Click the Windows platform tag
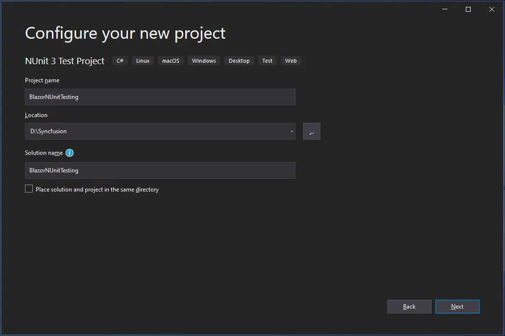The height and width of the screenshot is (336, 505). pos(203,60)
